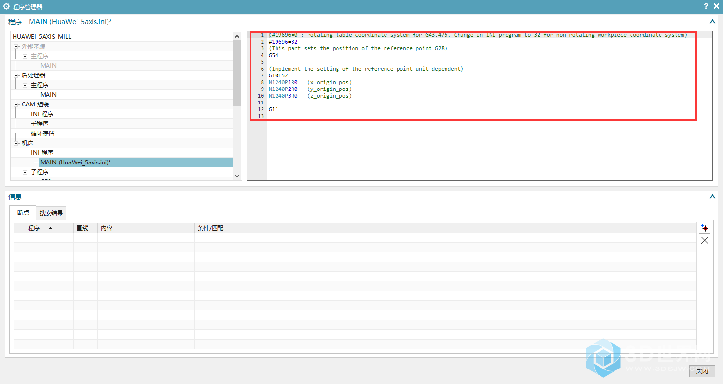Click the add breakpoint icon

(x=705, y=228)
